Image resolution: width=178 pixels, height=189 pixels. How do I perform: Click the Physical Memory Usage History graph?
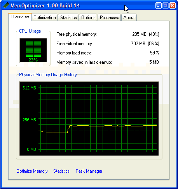click(x=89, y=119)
